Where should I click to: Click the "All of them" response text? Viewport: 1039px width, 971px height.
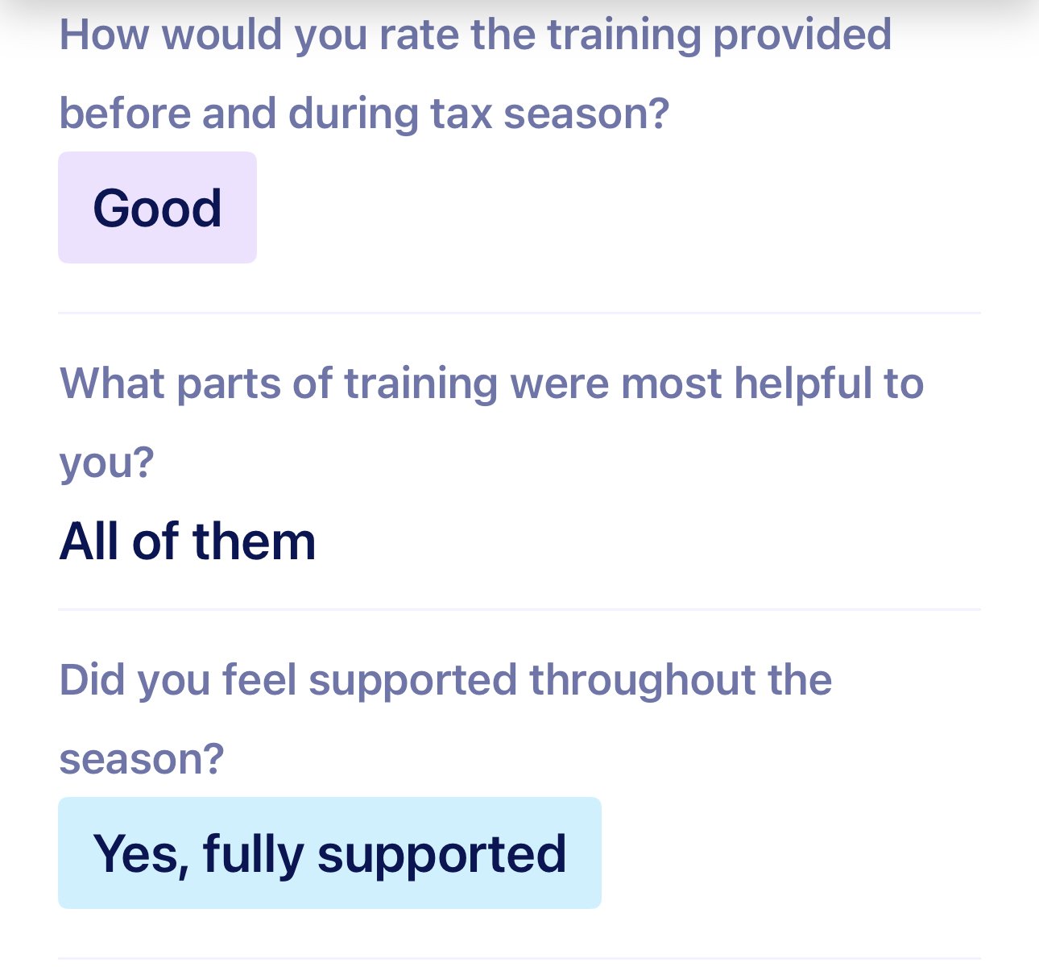188,541
